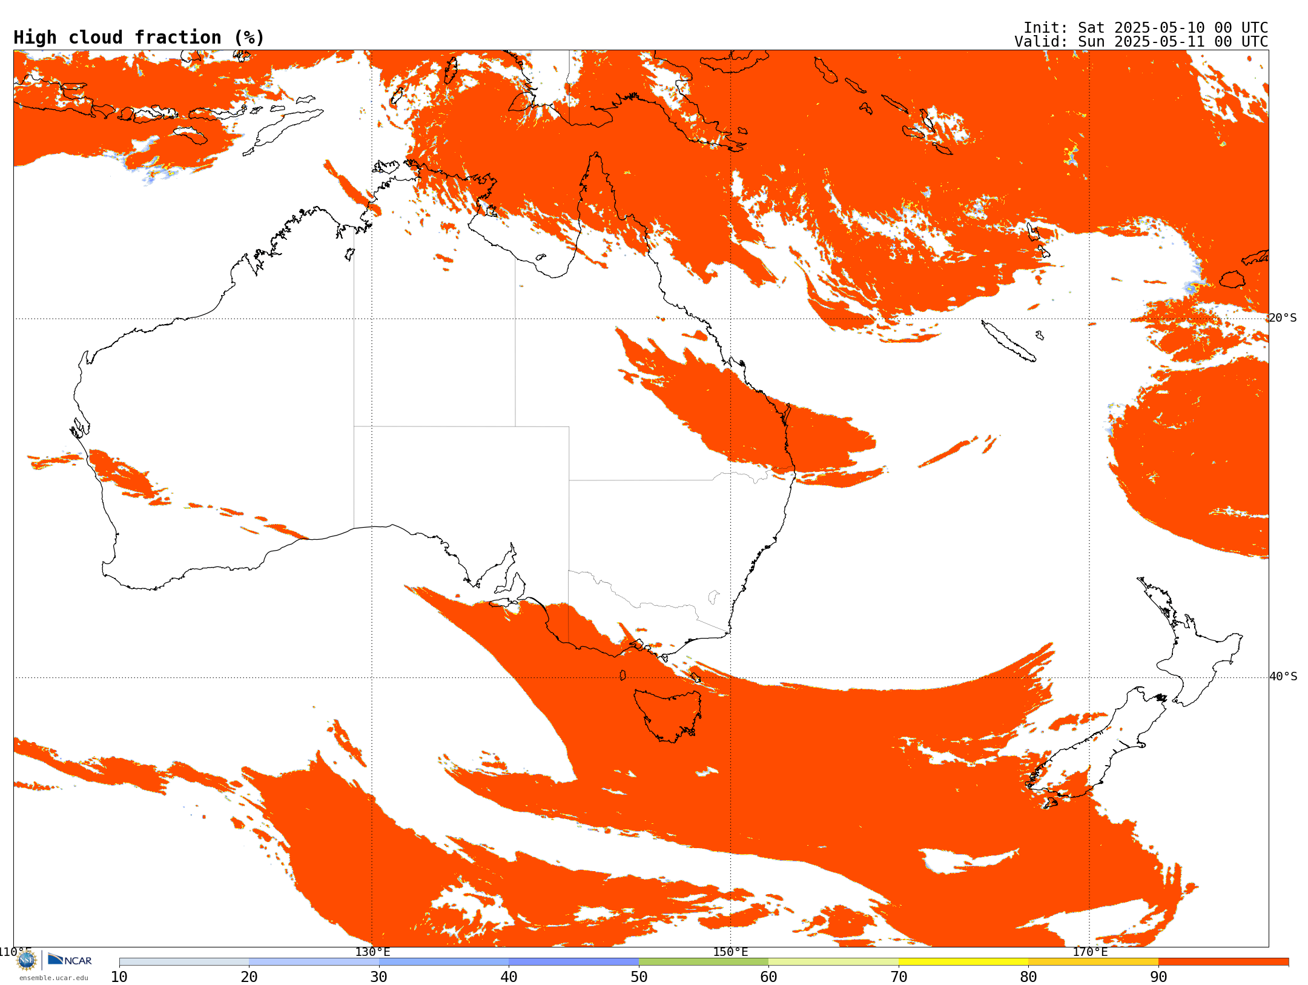Image resolution: width=1308 pixels, height=985 pixels.
Task: Select the 30–40 blue colorbar segment
Action: (444, 962)
